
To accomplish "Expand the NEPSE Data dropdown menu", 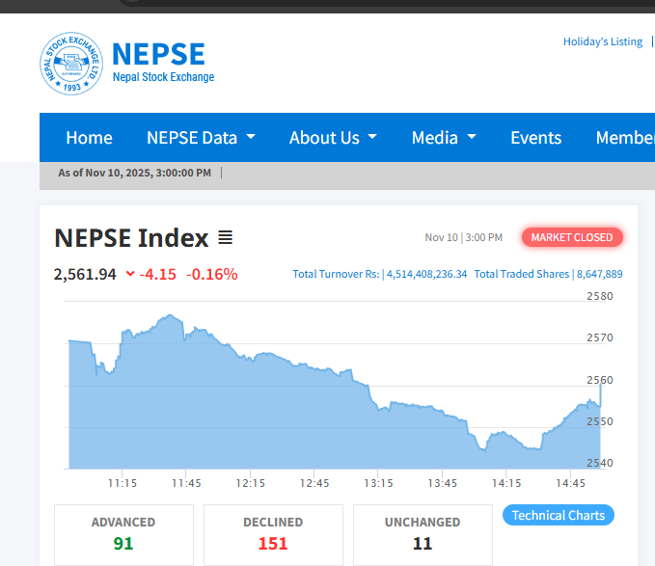I will pyautogui.click(x=201, y=138).
